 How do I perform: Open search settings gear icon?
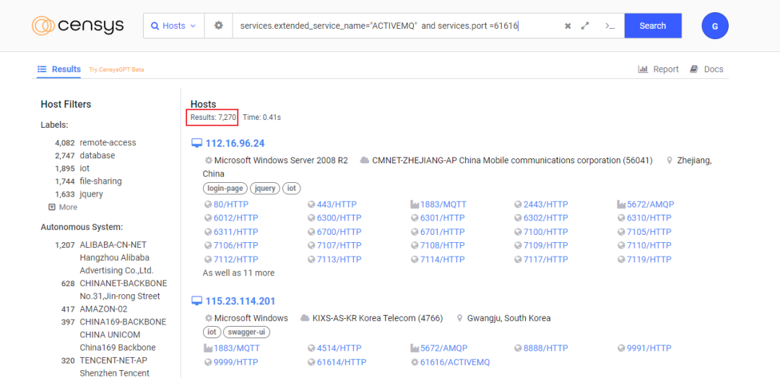(218, 26)
